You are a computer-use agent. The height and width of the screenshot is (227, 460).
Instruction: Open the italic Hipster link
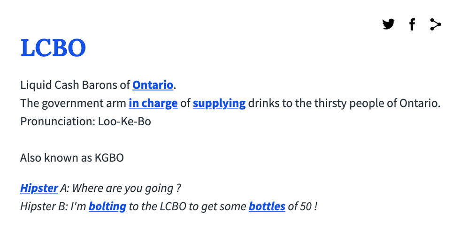(39, 188)
